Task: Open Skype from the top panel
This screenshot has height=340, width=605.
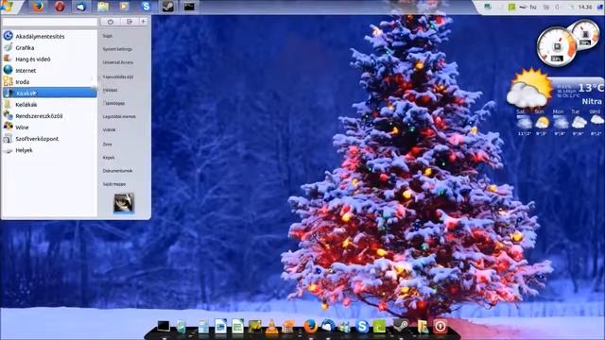Action: tap(146, 7)
